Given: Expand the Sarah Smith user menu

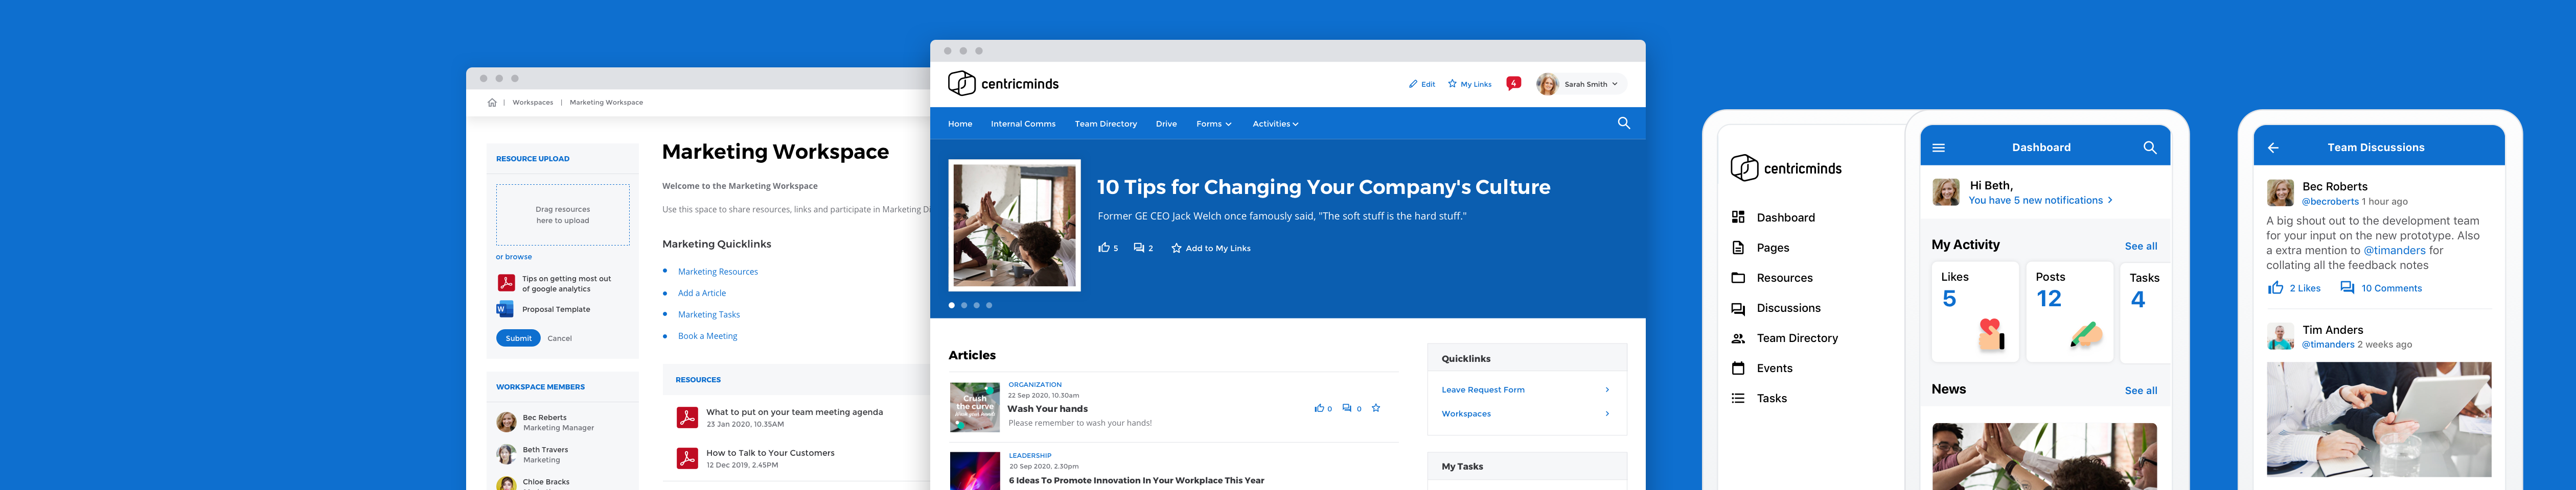Looking at the screenshot, I should (1581, 84).
